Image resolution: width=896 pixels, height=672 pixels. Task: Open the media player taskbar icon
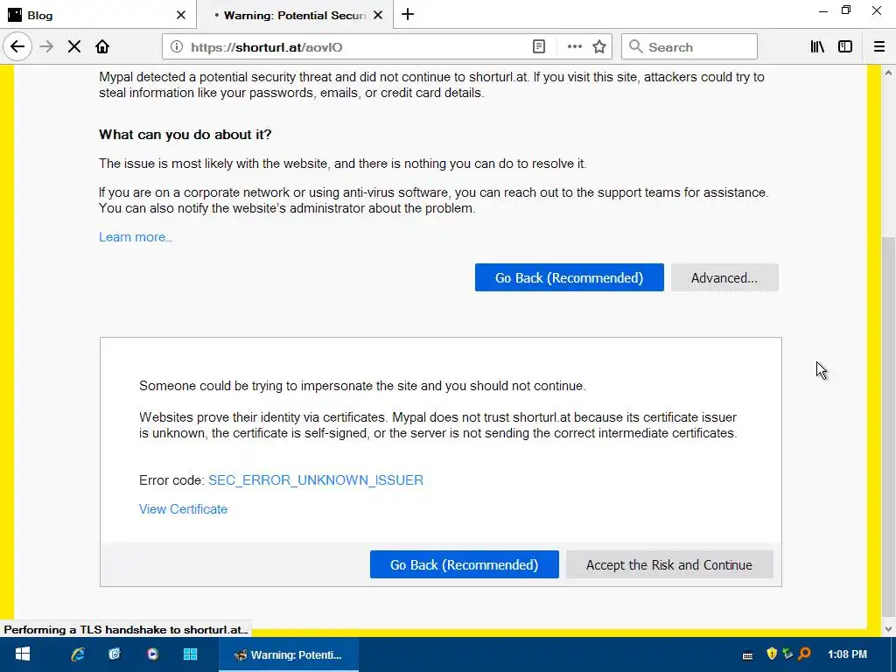pyautogui.click(x=152, y=654)
